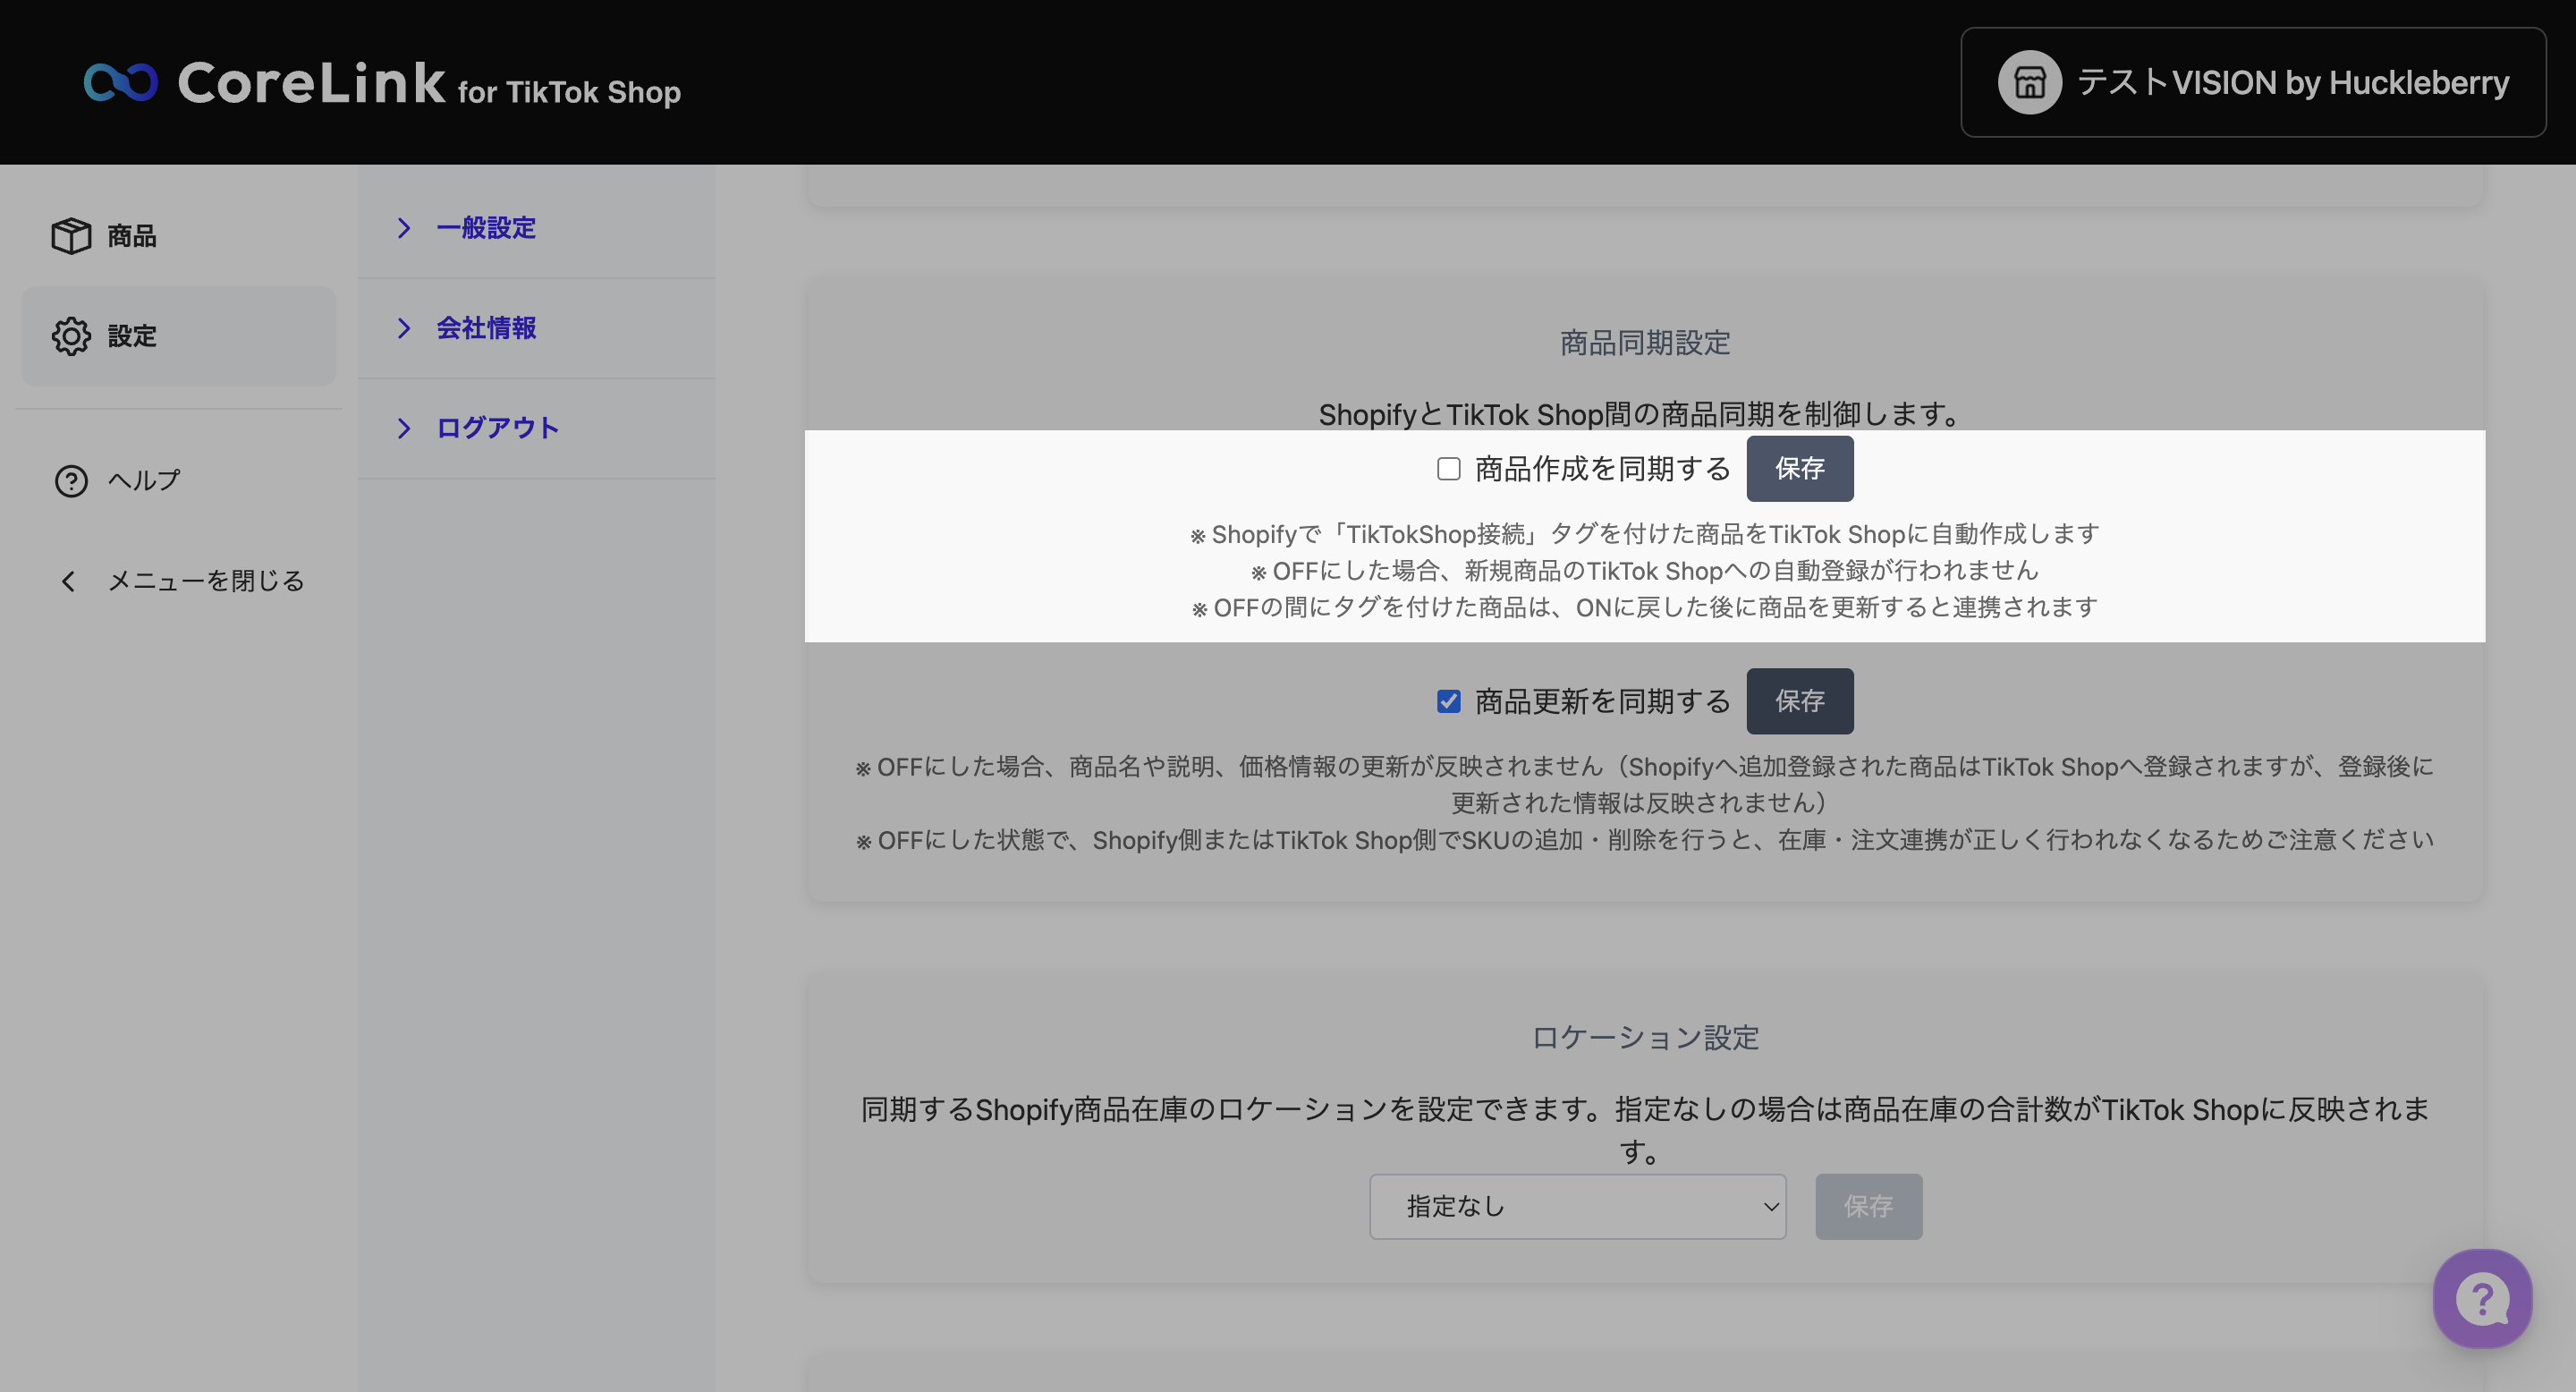Viewport: 2576px width, 1392px height.
Task: Expand the 会社情報 chevron
Action: [x=404, y=328]
